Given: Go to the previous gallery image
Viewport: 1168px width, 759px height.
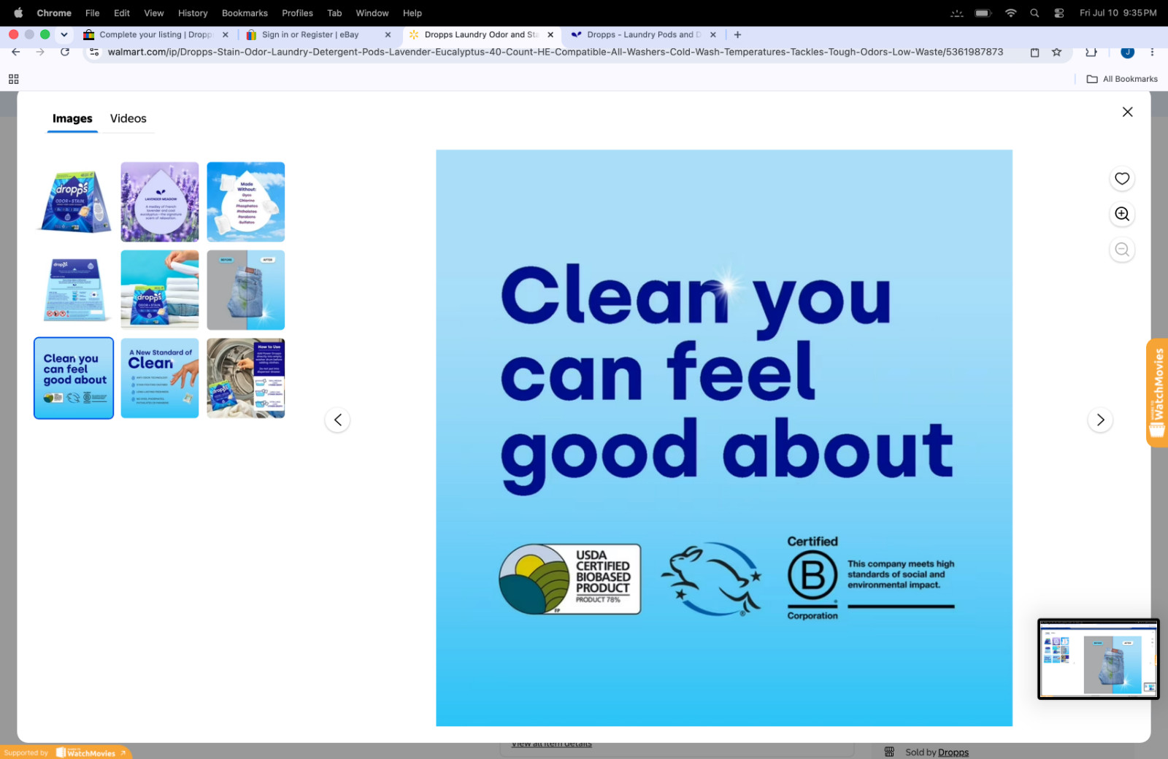Looking at the screenshot, I should point(337,420).
